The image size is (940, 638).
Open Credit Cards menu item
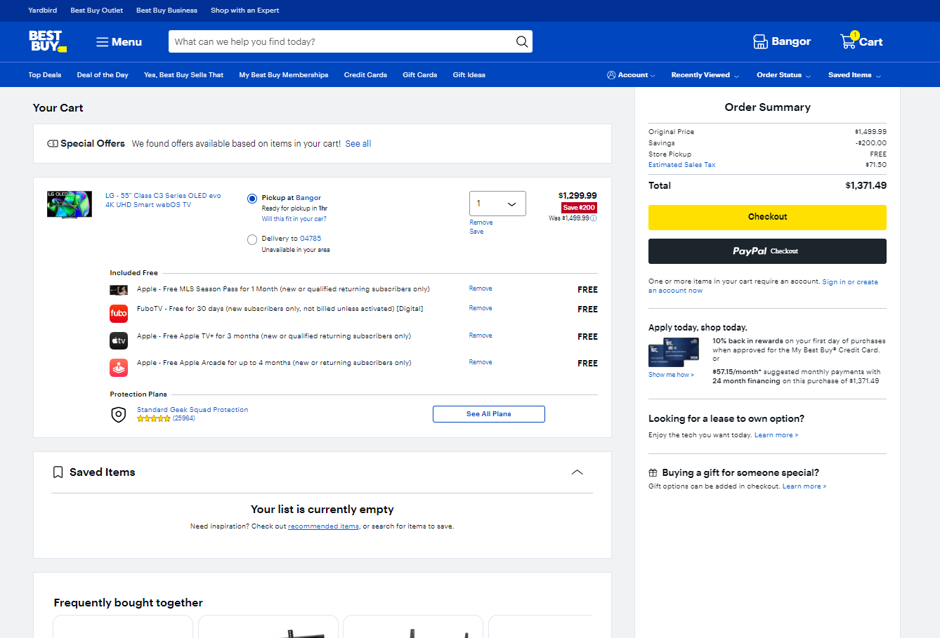(365, 75)
